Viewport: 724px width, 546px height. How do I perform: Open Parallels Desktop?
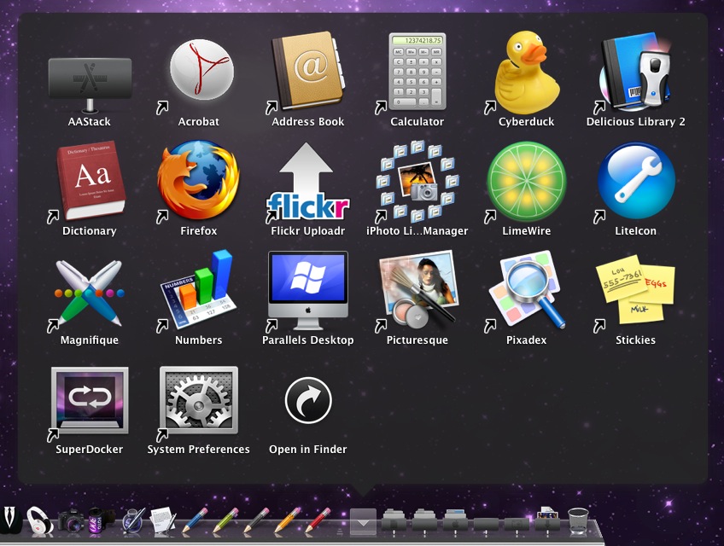coord(308,290)
